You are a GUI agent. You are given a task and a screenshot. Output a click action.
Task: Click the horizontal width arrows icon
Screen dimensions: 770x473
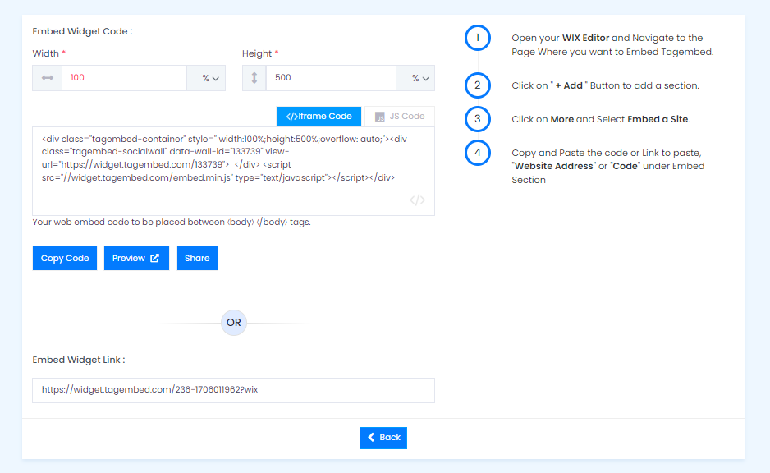pos(48,78)
